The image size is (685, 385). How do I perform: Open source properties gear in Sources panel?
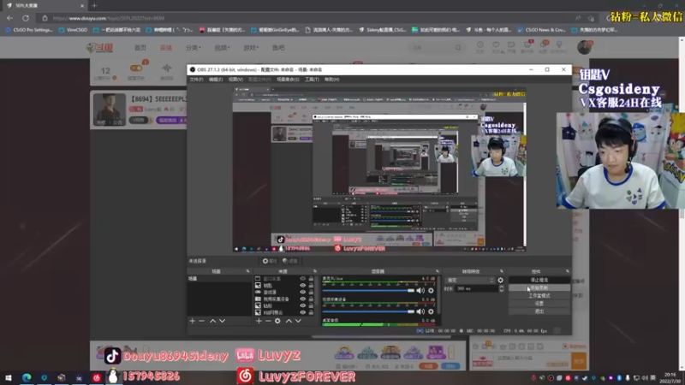pos(277,321)
